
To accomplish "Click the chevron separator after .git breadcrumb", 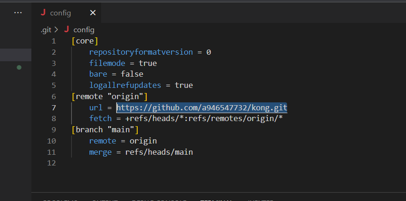I will pos(57,29).
